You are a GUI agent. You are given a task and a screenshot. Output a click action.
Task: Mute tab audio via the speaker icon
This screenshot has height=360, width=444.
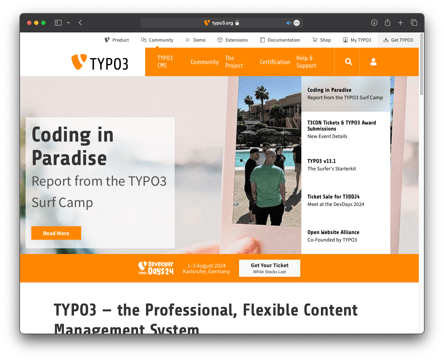(x=289, y=22)
